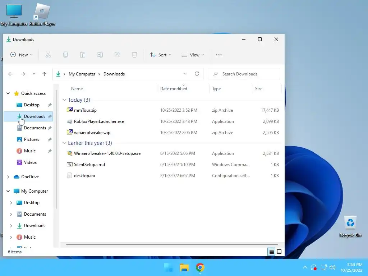This screenshot has height=276, width=368.
Task: Open recent locations dropdown arrow
Action: pyautogui.click(x=34, y=74)
